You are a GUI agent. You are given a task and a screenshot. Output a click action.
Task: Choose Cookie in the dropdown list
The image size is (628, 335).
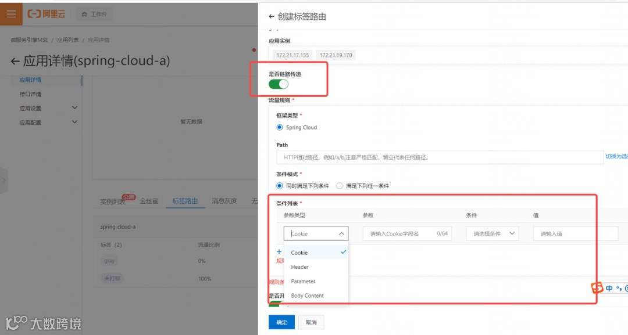(316, 253)
